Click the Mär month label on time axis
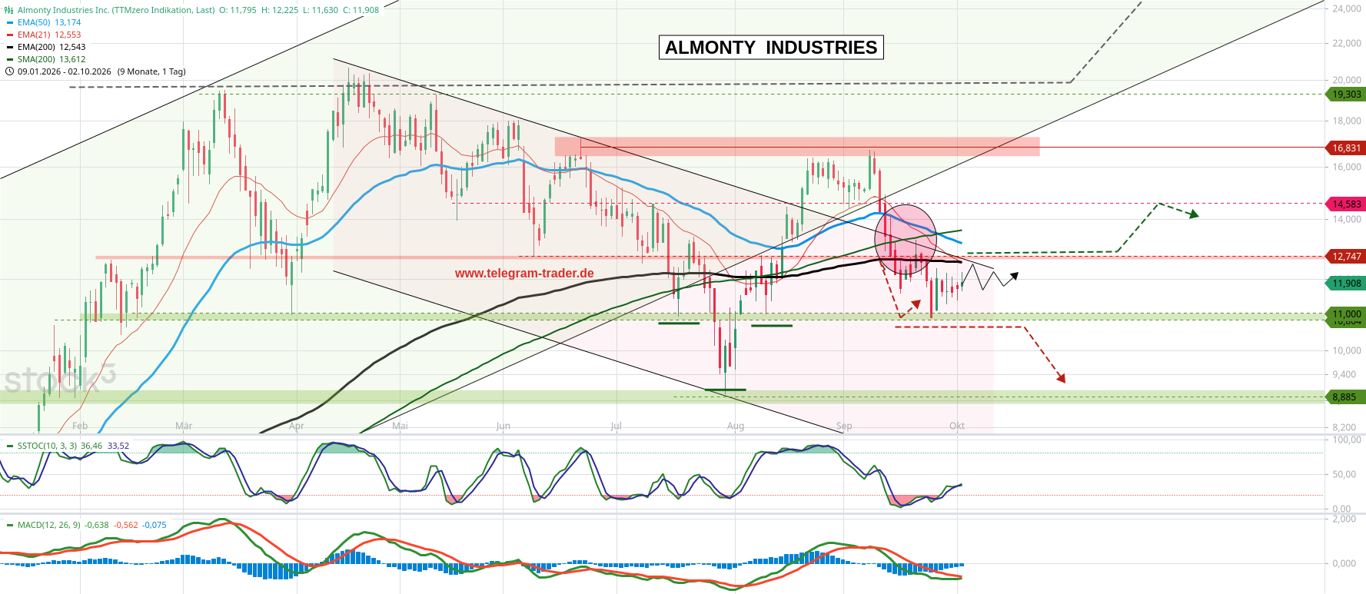Screen dimensions: 1366x594 tap(184, 426)
